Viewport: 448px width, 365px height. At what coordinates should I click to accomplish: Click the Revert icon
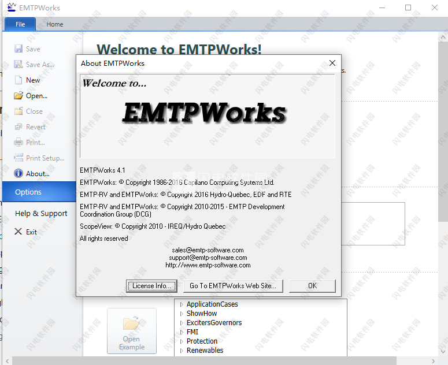(18, 126)
